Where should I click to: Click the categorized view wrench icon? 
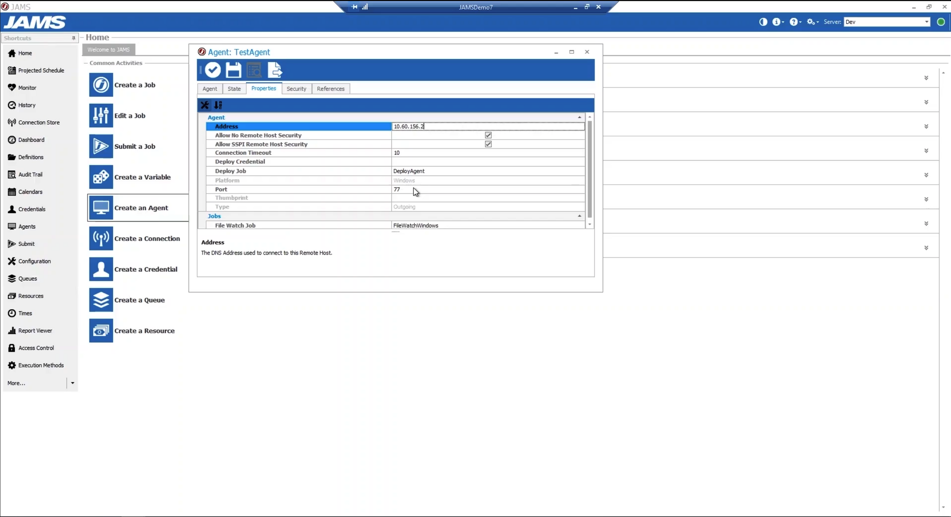pos(205,105)
